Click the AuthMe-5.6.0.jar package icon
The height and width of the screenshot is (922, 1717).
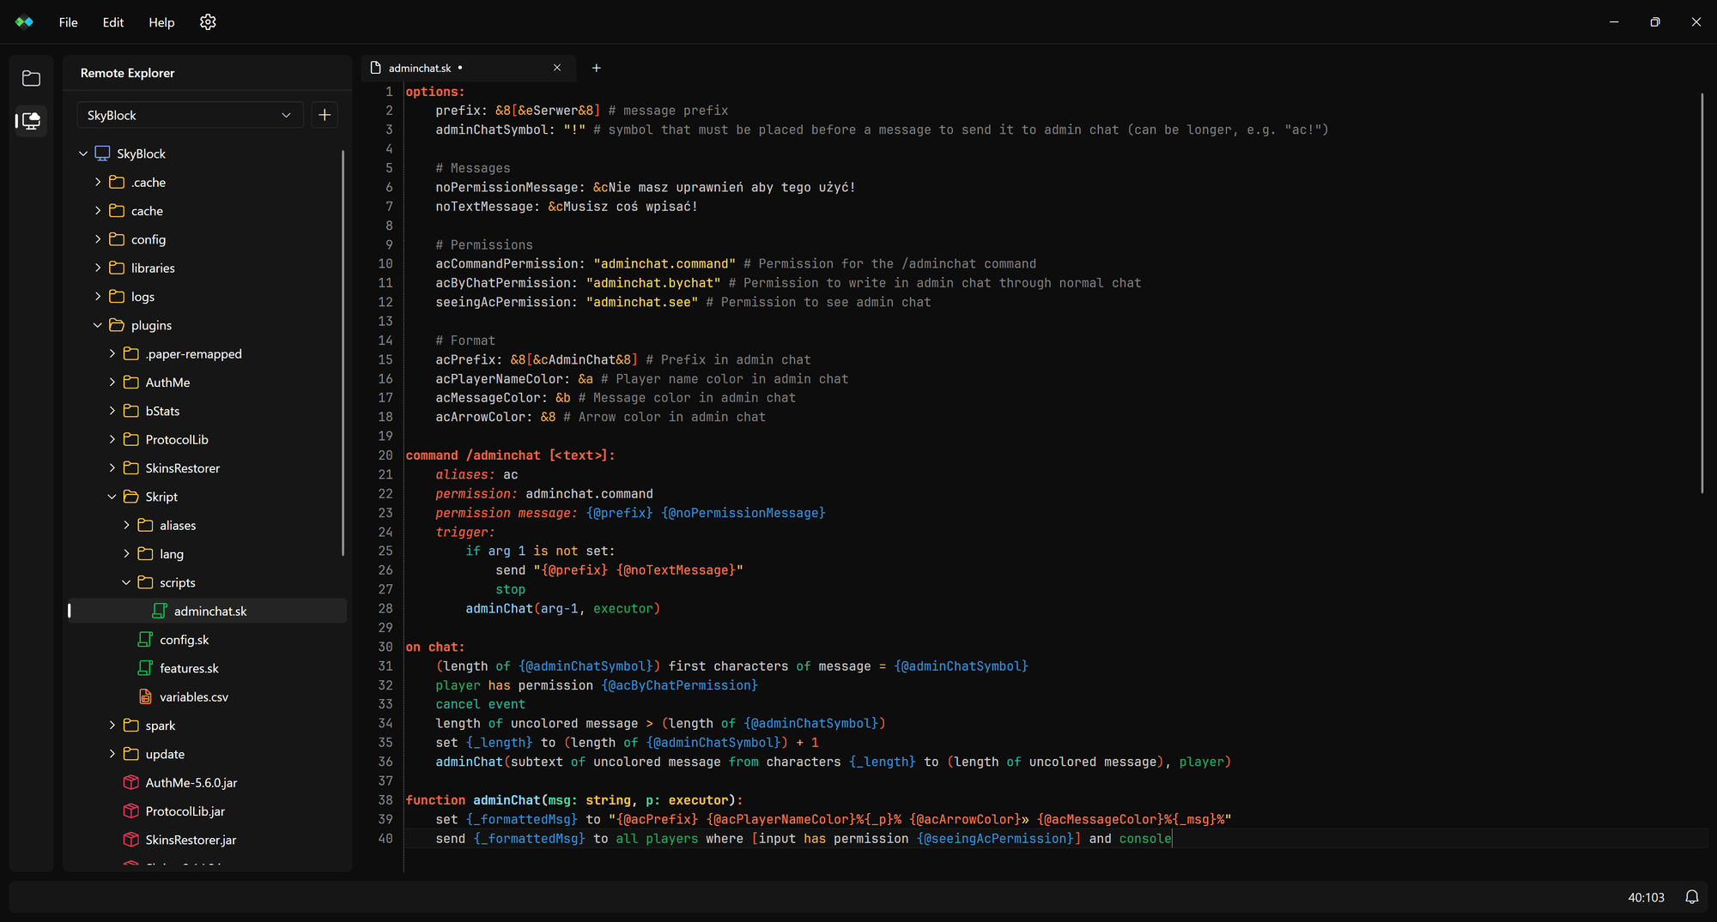pyautogui.click(x=130, y=782)
